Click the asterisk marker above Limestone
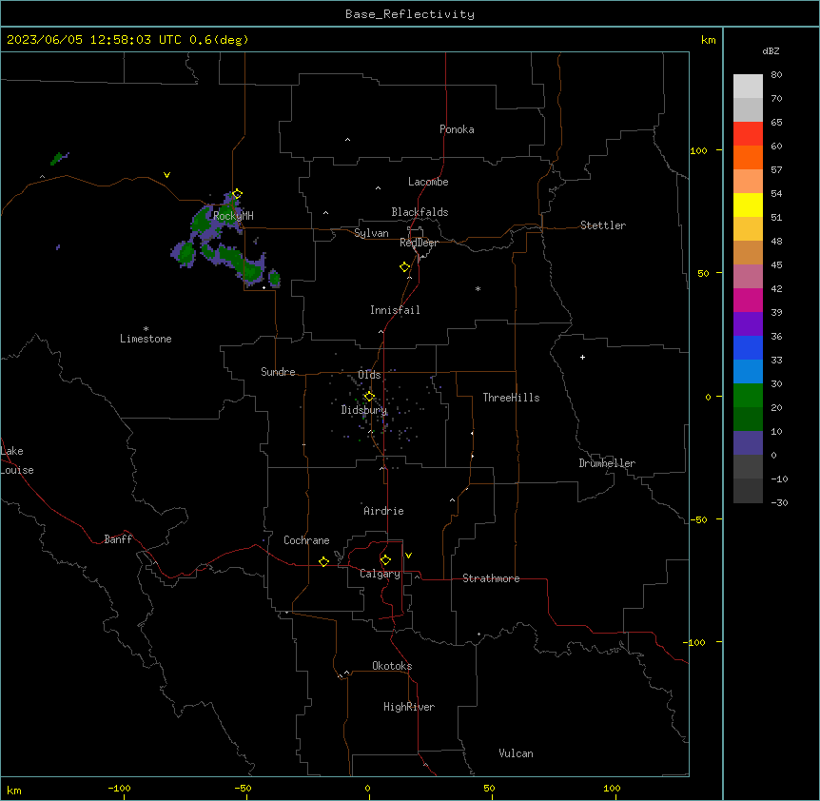This screenshot has width=820, height=801. point(146,328)
